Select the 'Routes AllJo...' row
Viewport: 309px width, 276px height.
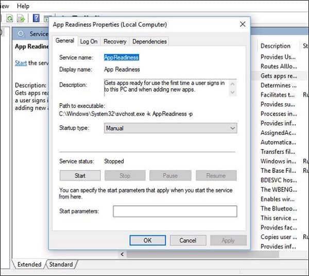tap(279, 67)
